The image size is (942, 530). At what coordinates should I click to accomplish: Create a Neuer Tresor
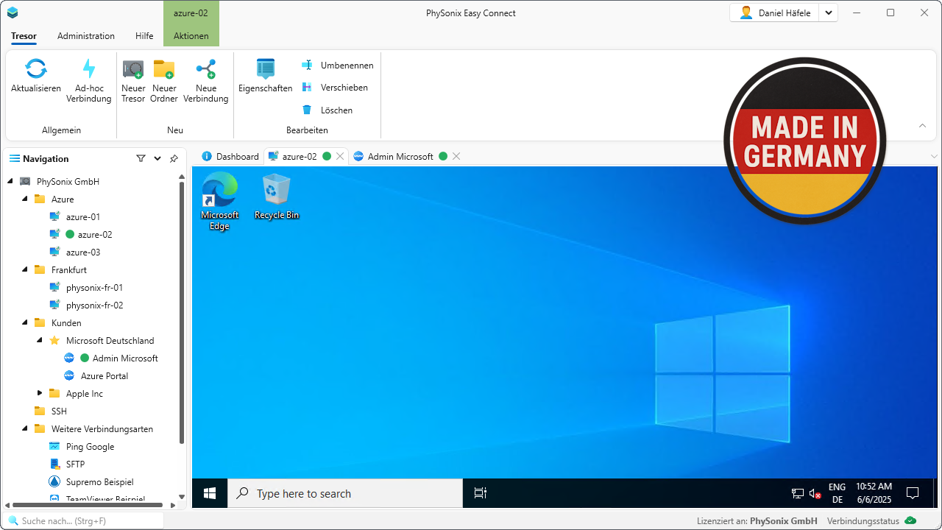pyautogui.click(x=133, y=81)
